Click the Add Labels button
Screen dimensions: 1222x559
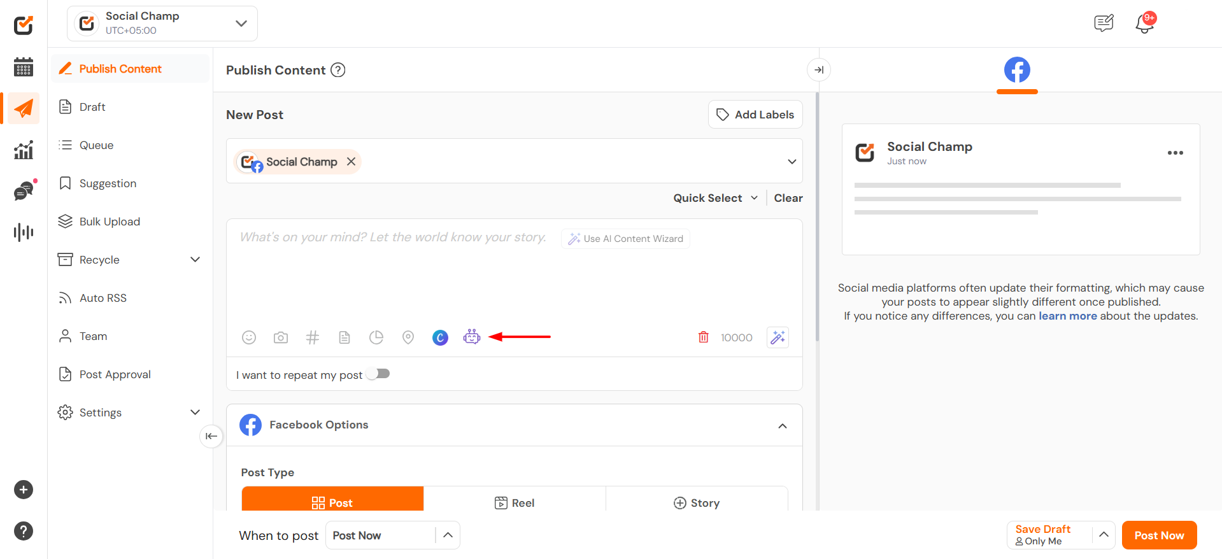coord(755,115)
